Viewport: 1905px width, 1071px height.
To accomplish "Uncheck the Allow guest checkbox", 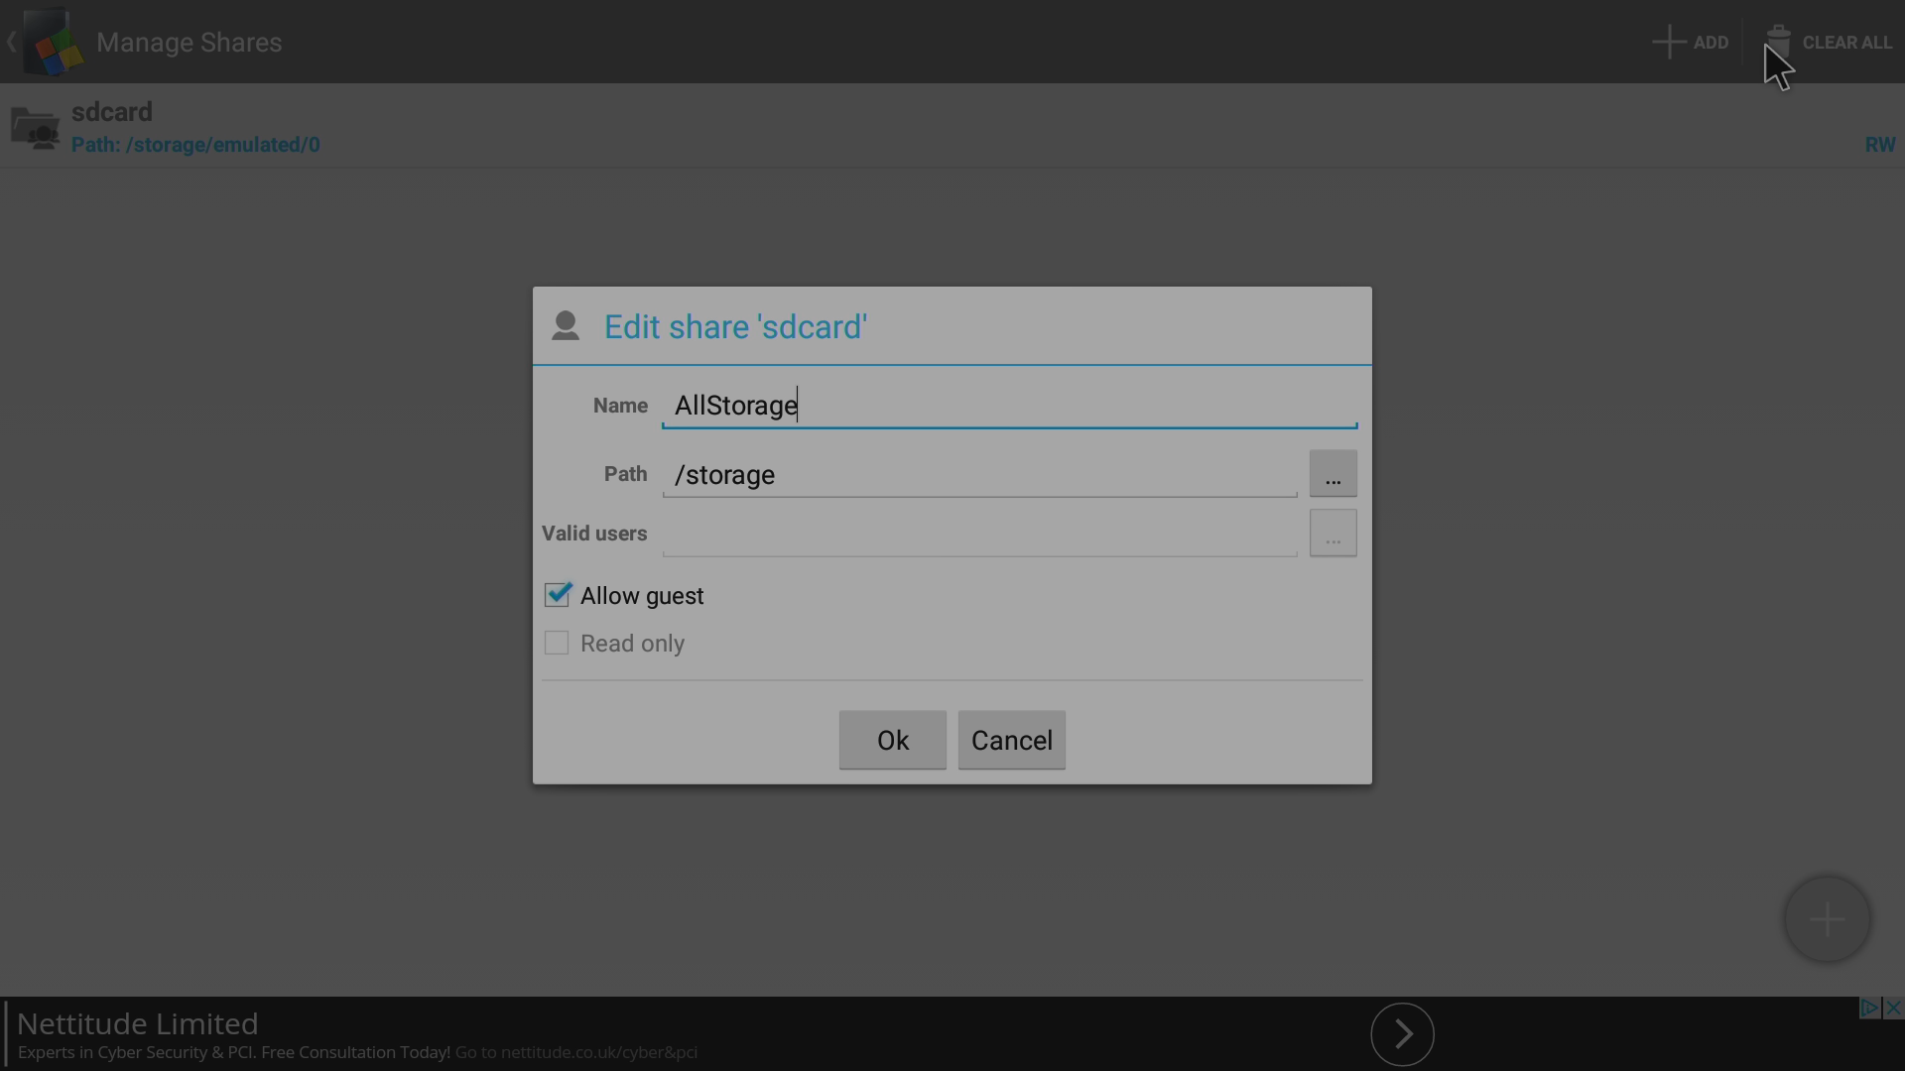I will tap(558, 595).
